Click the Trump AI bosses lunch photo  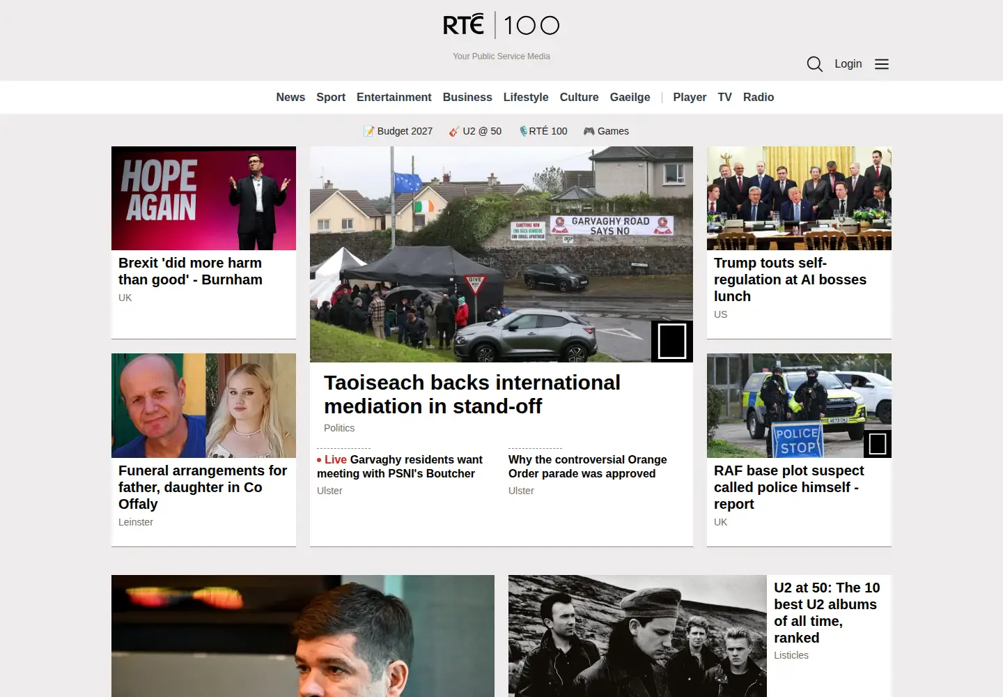click(x=799, y=198)
